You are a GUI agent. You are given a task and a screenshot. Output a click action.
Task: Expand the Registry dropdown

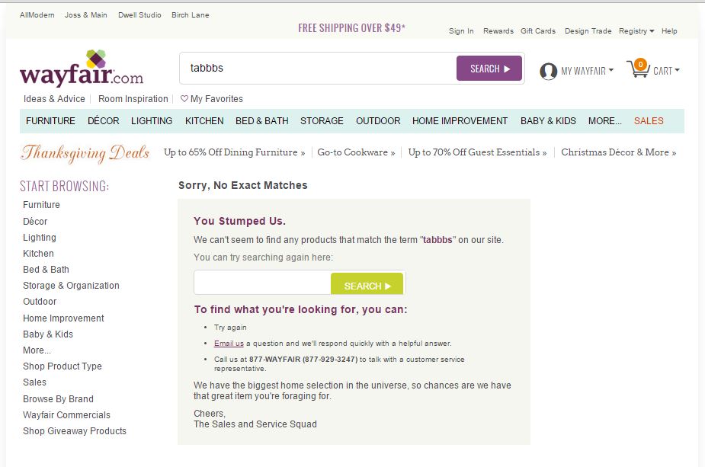click(636, 31)
